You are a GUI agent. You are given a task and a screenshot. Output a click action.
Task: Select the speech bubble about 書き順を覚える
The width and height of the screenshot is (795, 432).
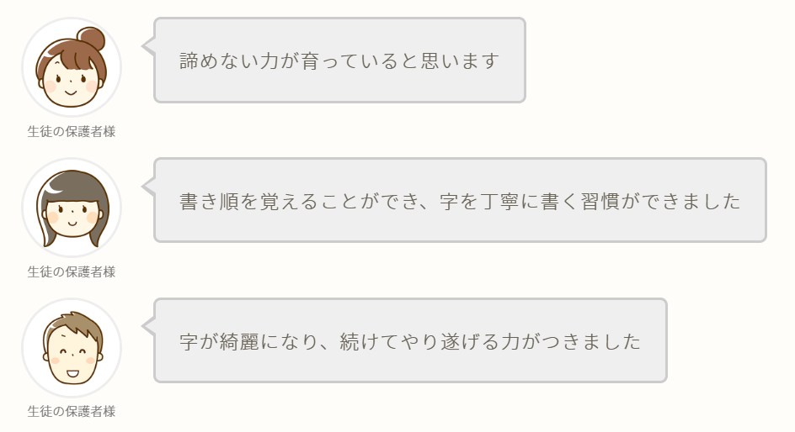pos(460,200)
